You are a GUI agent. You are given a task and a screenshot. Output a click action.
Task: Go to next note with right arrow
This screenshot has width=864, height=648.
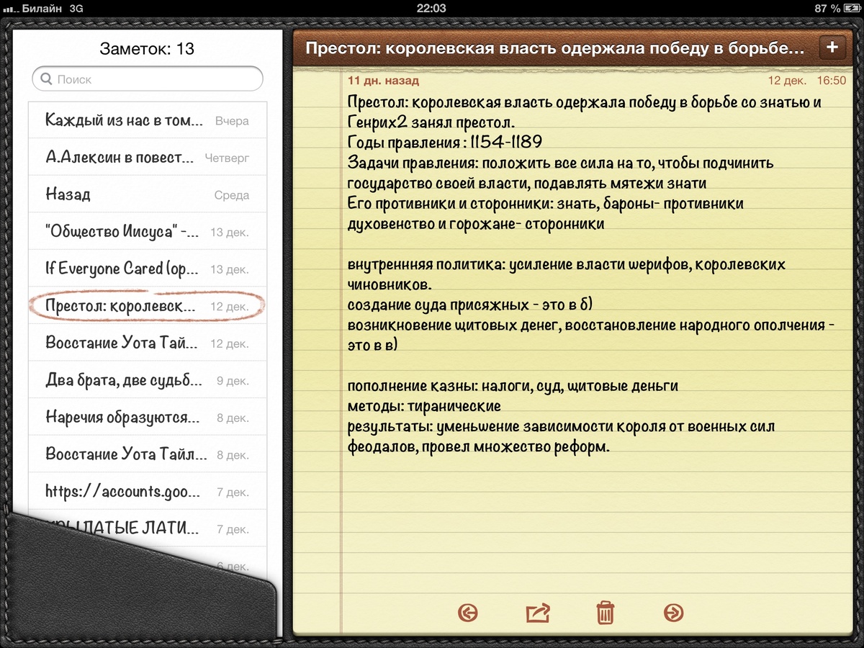pyautogui.click(x=673, y=613)
